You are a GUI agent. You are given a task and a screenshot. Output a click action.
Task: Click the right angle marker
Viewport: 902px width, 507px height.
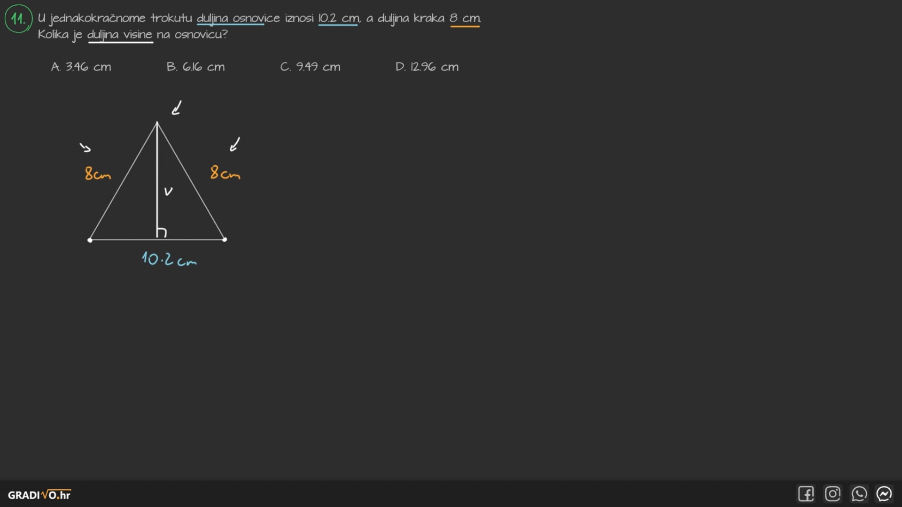click(x=162, y=233)
